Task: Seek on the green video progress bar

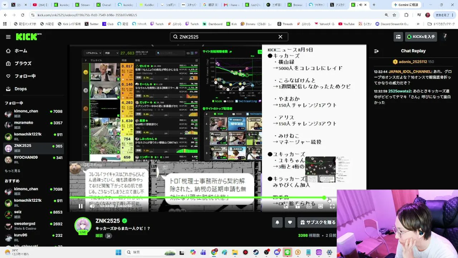Action: pyautogui.click(x=203, y=198)
